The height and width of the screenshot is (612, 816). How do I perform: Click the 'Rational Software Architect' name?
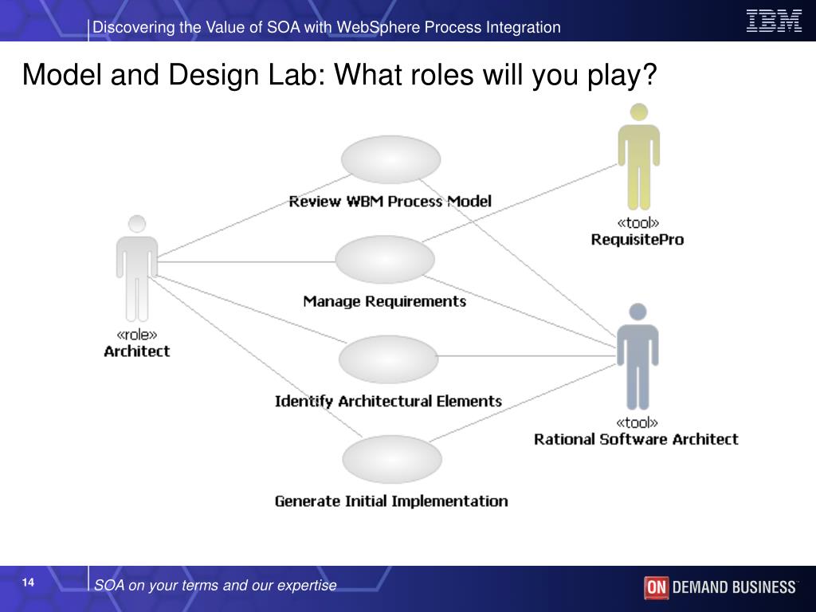636,440
